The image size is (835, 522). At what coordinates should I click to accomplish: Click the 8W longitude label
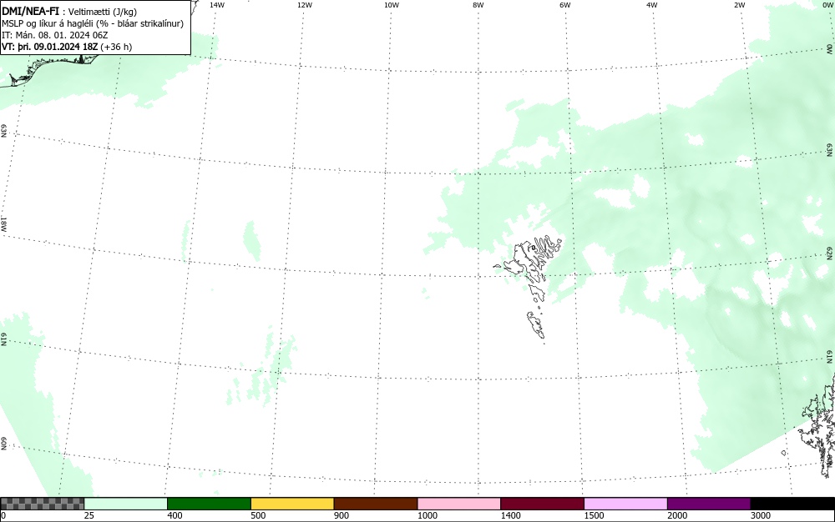pos(478,5)
